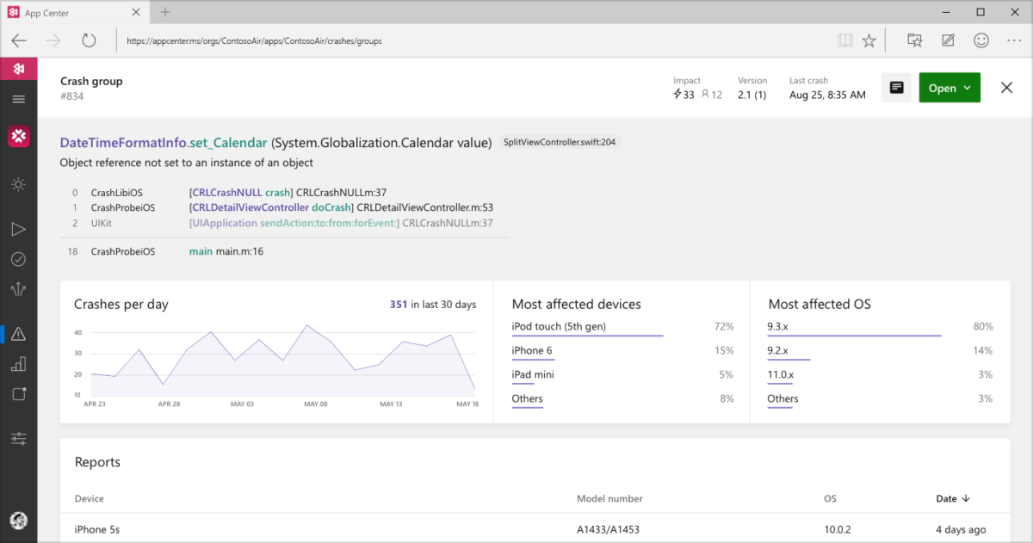The height and width of the screenshot is (543, 1033).
Task: Open the crash notes icon next to Open button
Action: 896,87
